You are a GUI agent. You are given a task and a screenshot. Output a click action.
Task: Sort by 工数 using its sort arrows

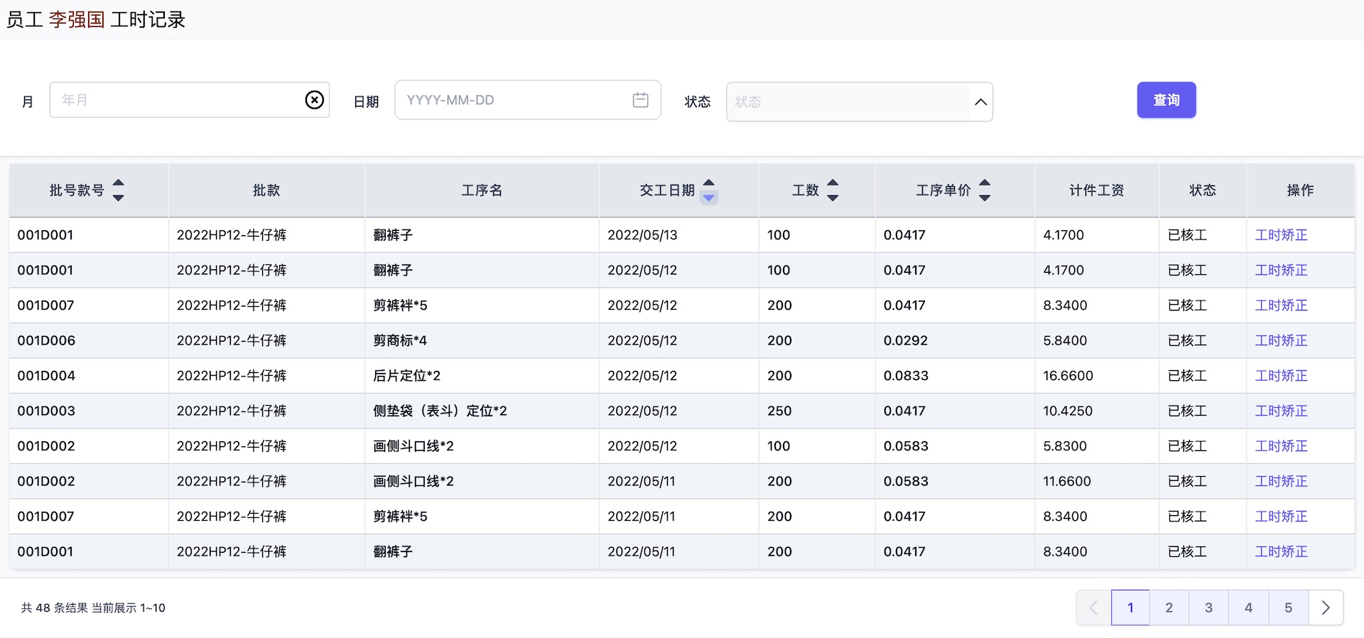pos(833,190)
